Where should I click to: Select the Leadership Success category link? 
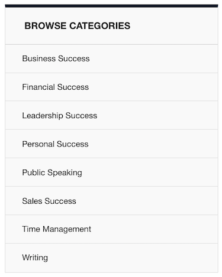tap(60, 116)
